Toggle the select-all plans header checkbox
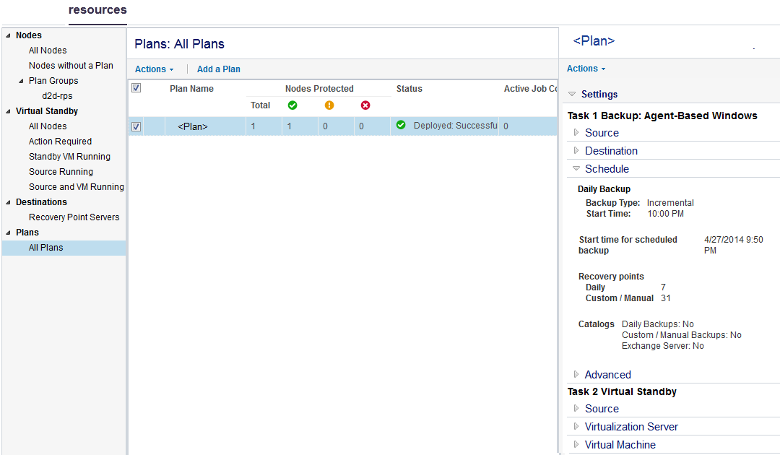 click(136, 88)
